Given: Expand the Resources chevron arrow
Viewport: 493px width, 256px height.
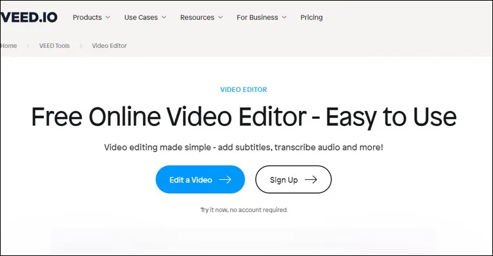Looking at the screenshot, I should 220,17.
